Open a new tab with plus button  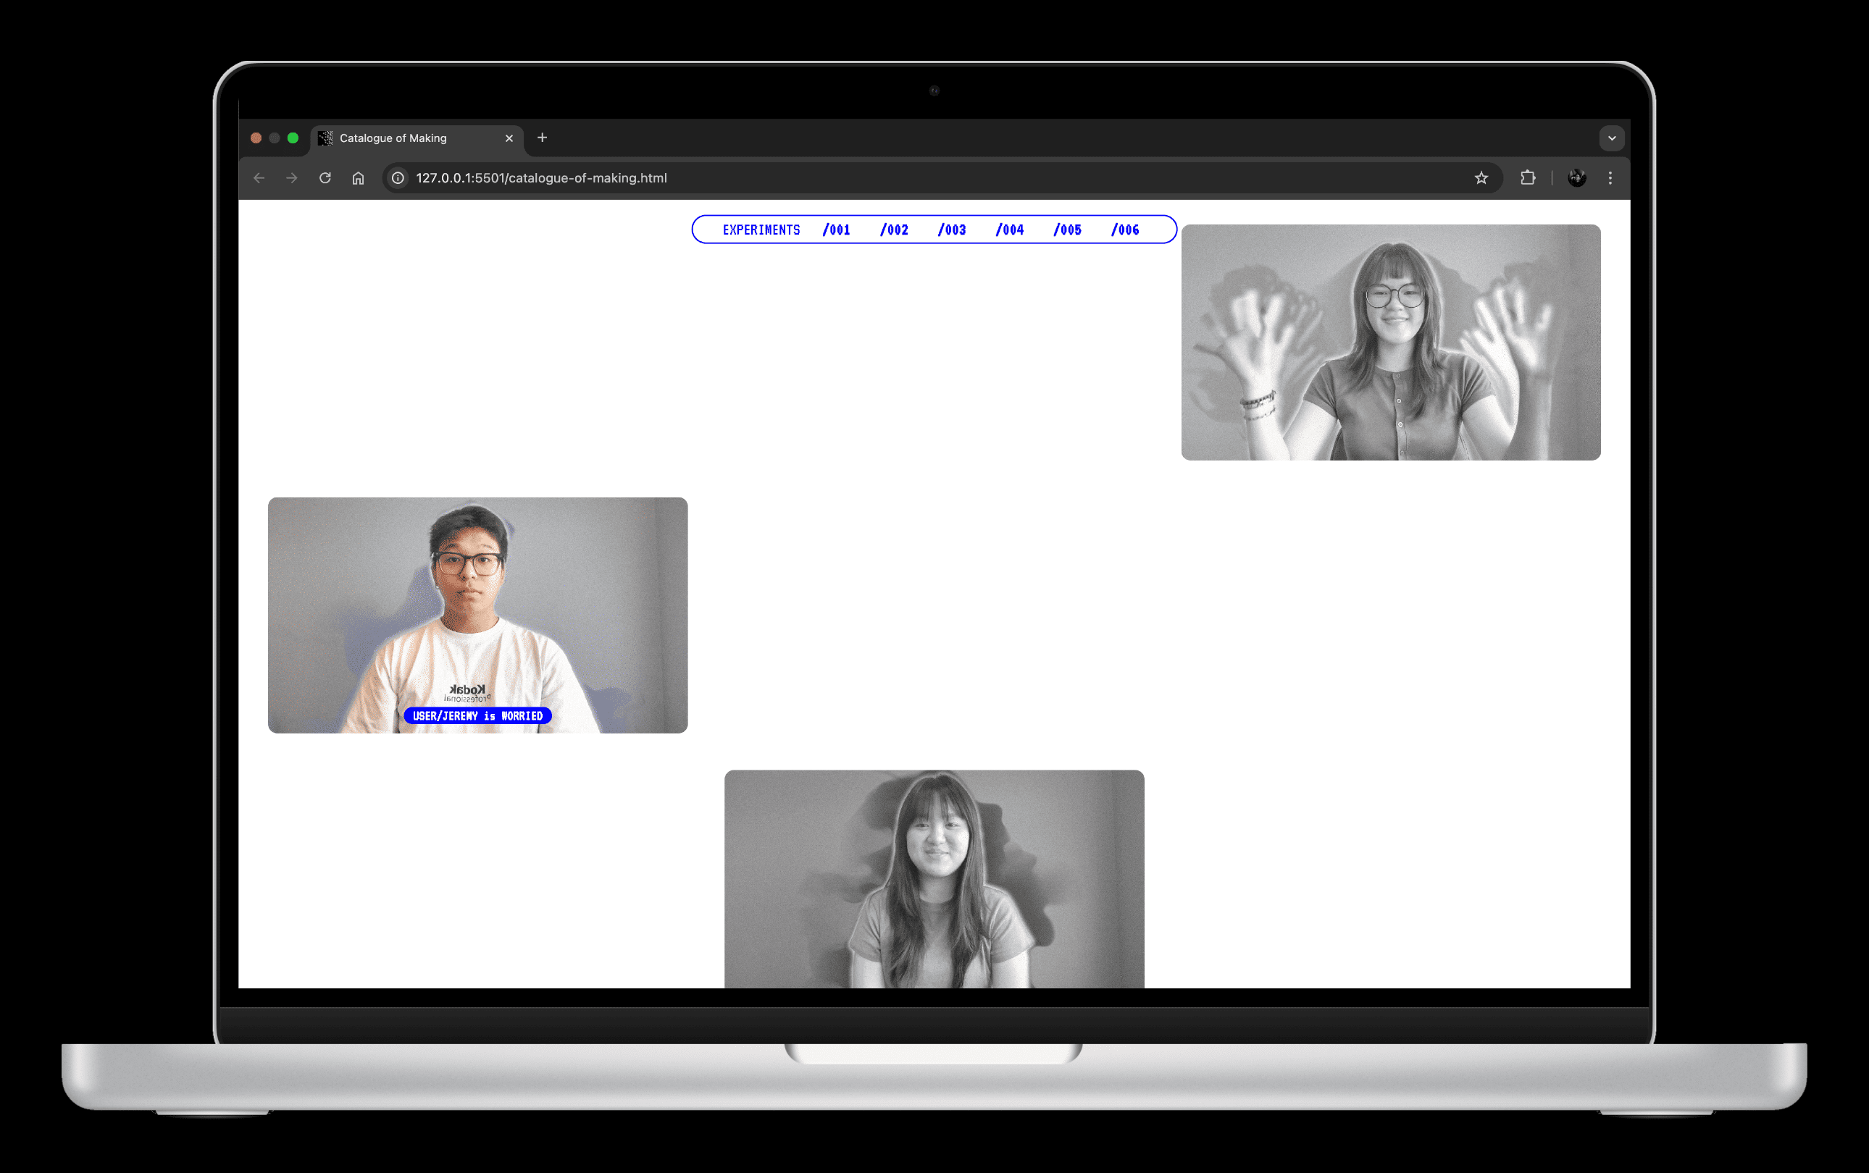click(543, 138)
